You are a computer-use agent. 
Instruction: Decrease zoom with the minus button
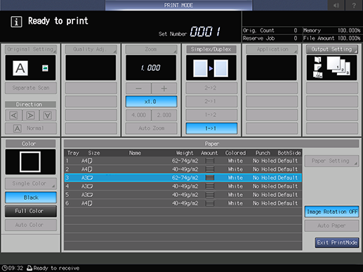(x=138, y=88)
